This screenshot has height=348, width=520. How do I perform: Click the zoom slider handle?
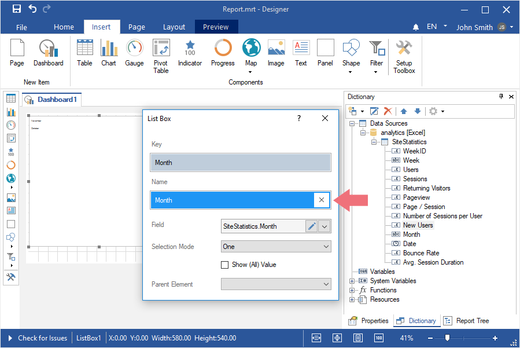click(x=447, y=338)
